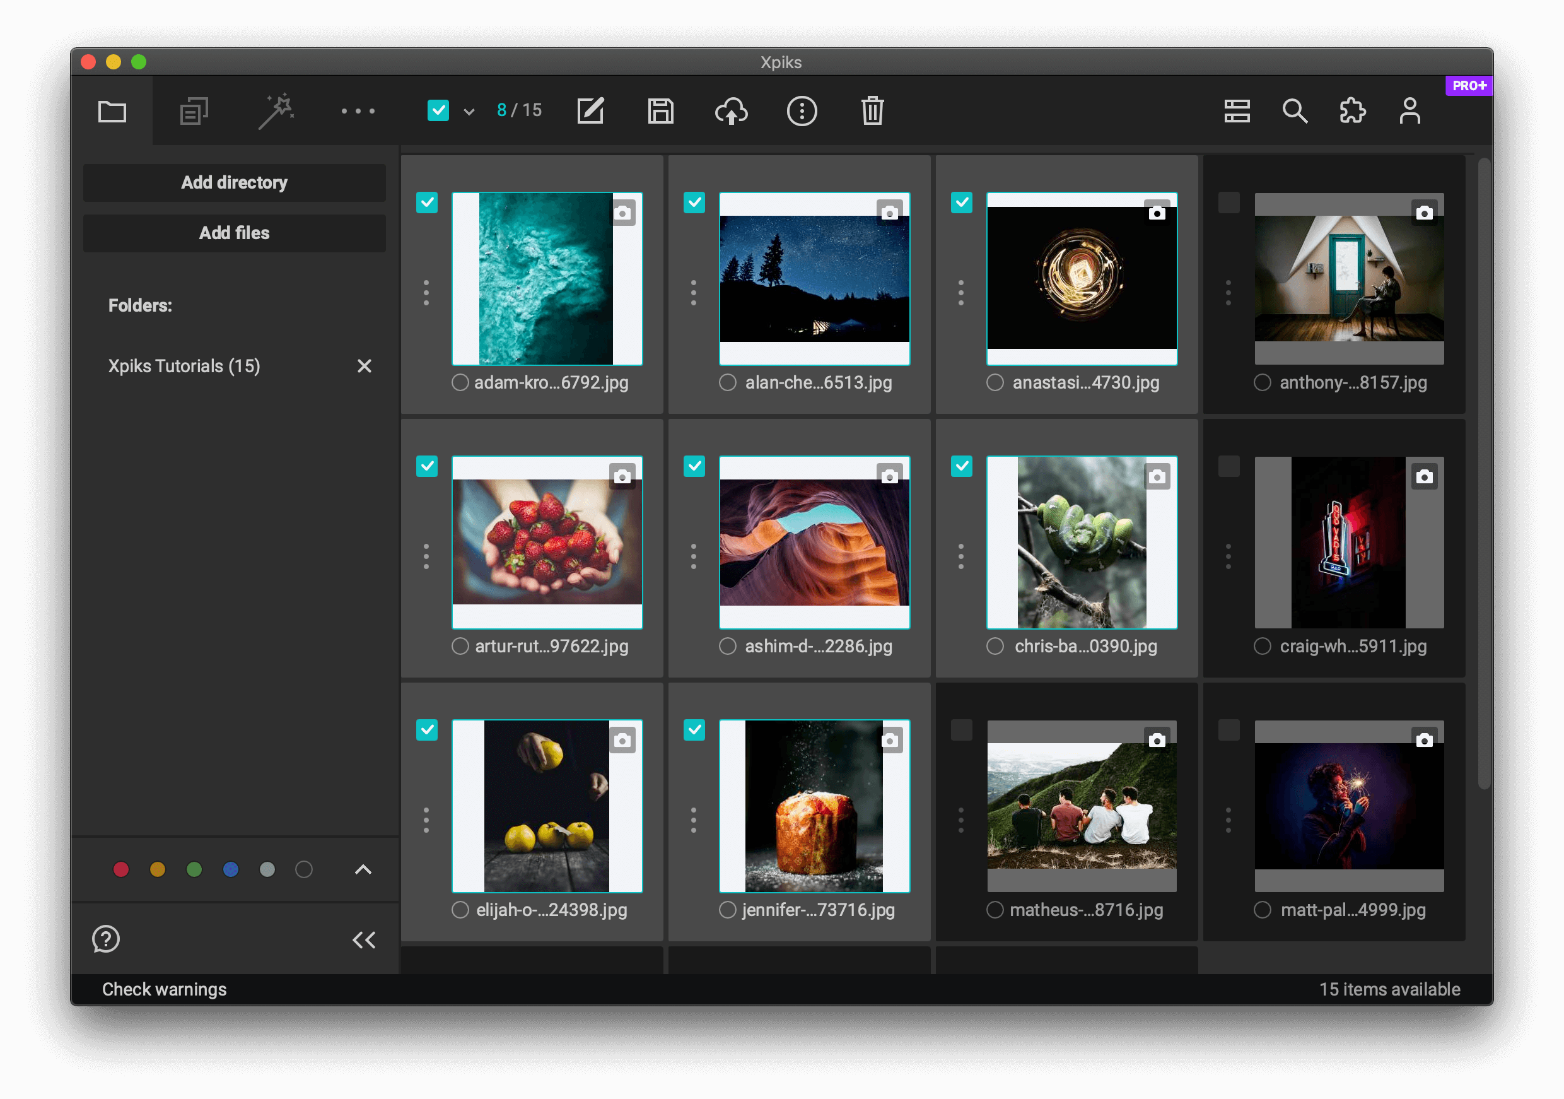Click the strawberries photo thumbnail
The width and height of the screenshot is (1564, 1099).
click(x=547, y=542)
